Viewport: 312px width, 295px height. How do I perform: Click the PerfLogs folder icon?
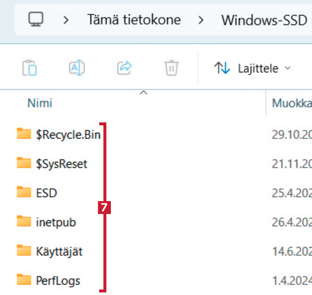(x=24, y=280)
